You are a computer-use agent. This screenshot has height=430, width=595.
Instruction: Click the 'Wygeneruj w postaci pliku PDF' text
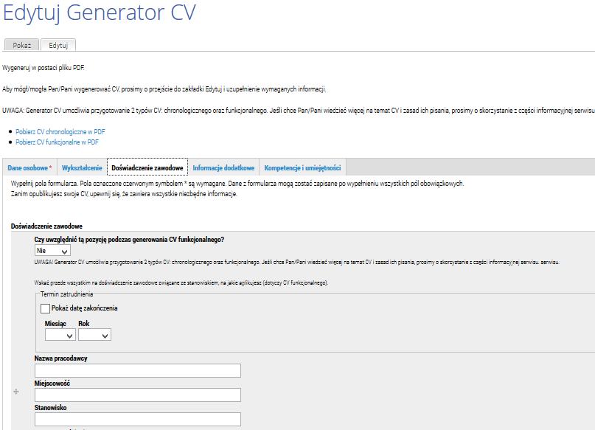pos(44,68)
